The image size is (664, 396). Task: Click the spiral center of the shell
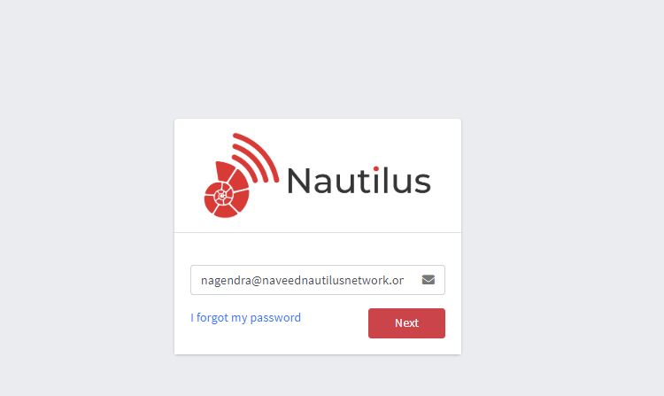pyautogui.click(x=221, y=196)
